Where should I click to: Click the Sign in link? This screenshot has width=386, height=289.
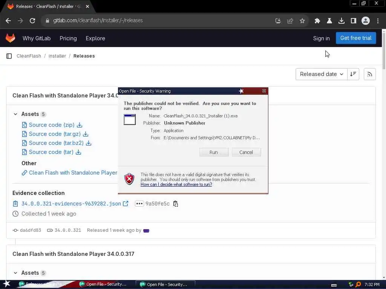(x=321, y=38)
